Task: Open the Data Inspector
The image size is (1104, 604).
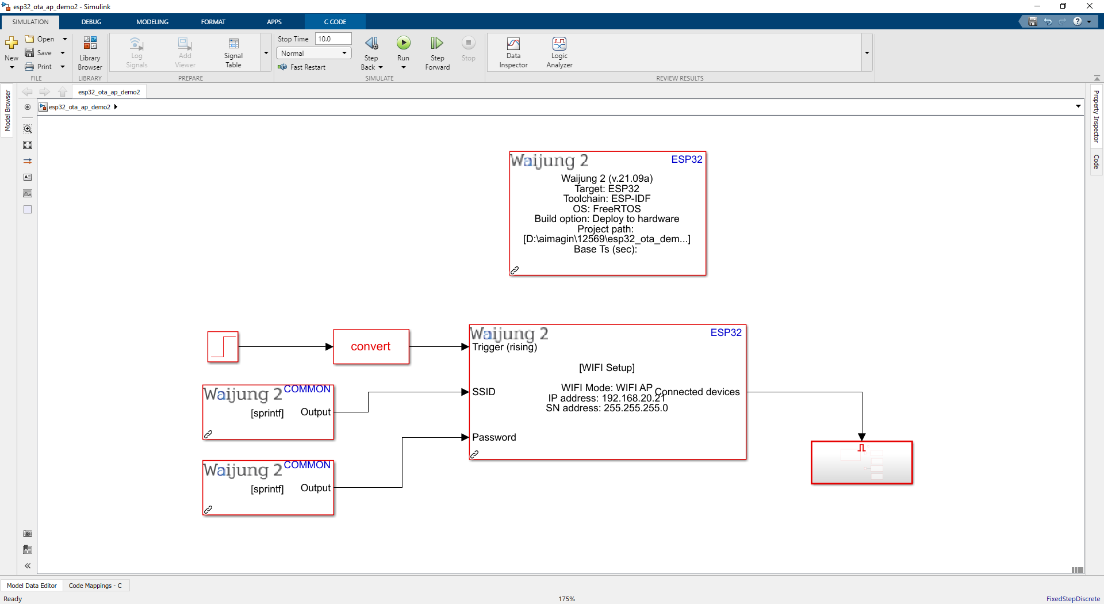Action: click(513, 53)
